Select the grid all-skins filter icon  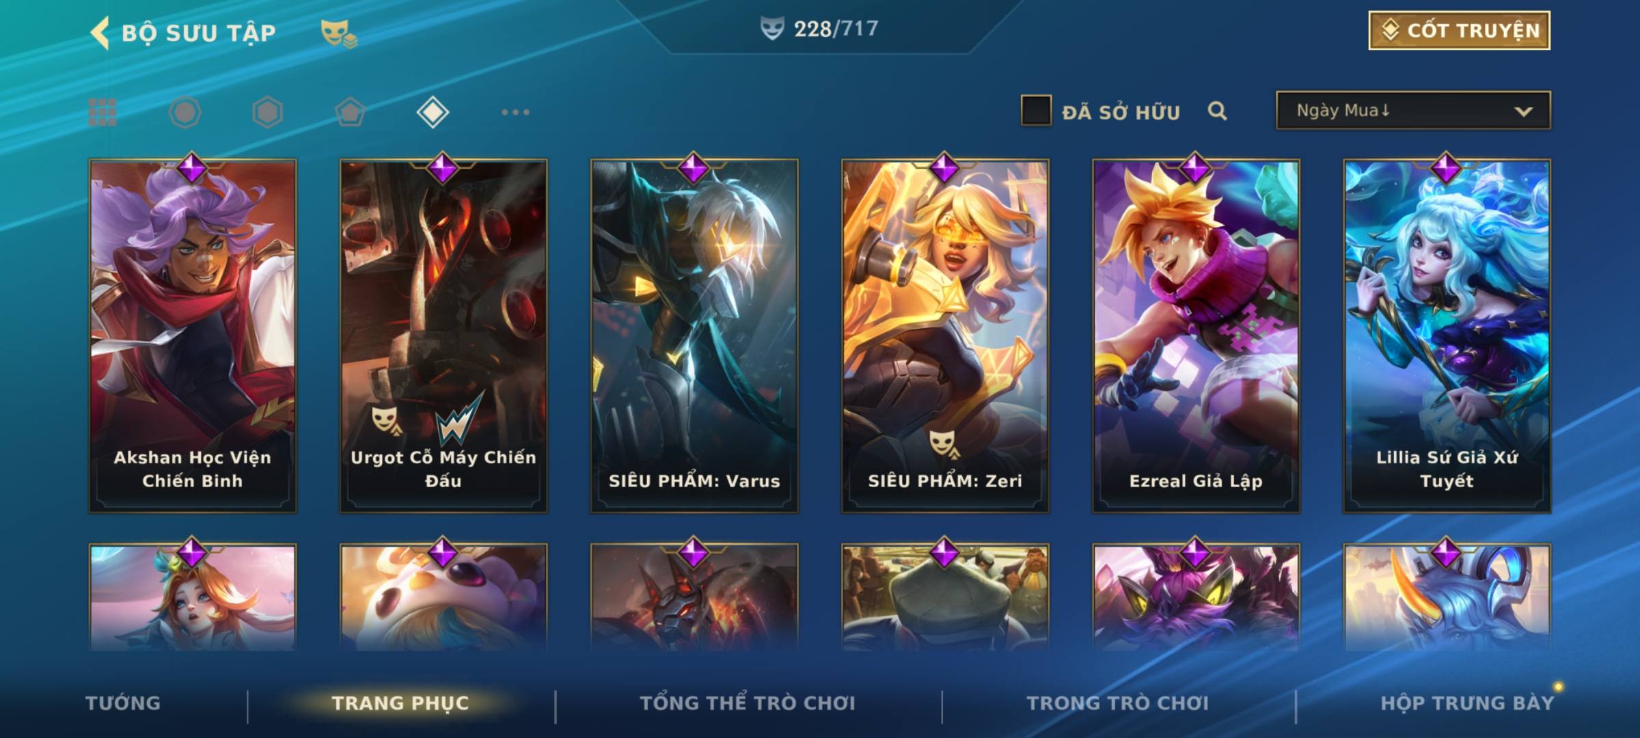pos(102,112)
